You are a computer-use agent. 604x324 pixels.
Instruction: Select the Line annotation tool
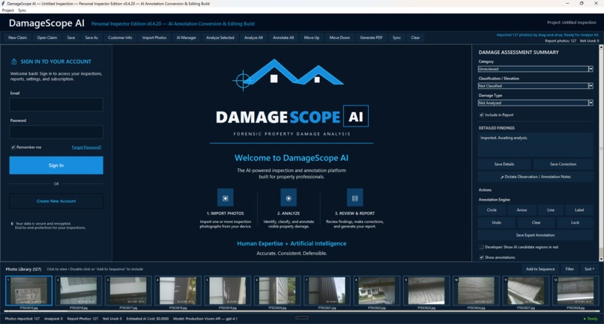click(551, 210)
